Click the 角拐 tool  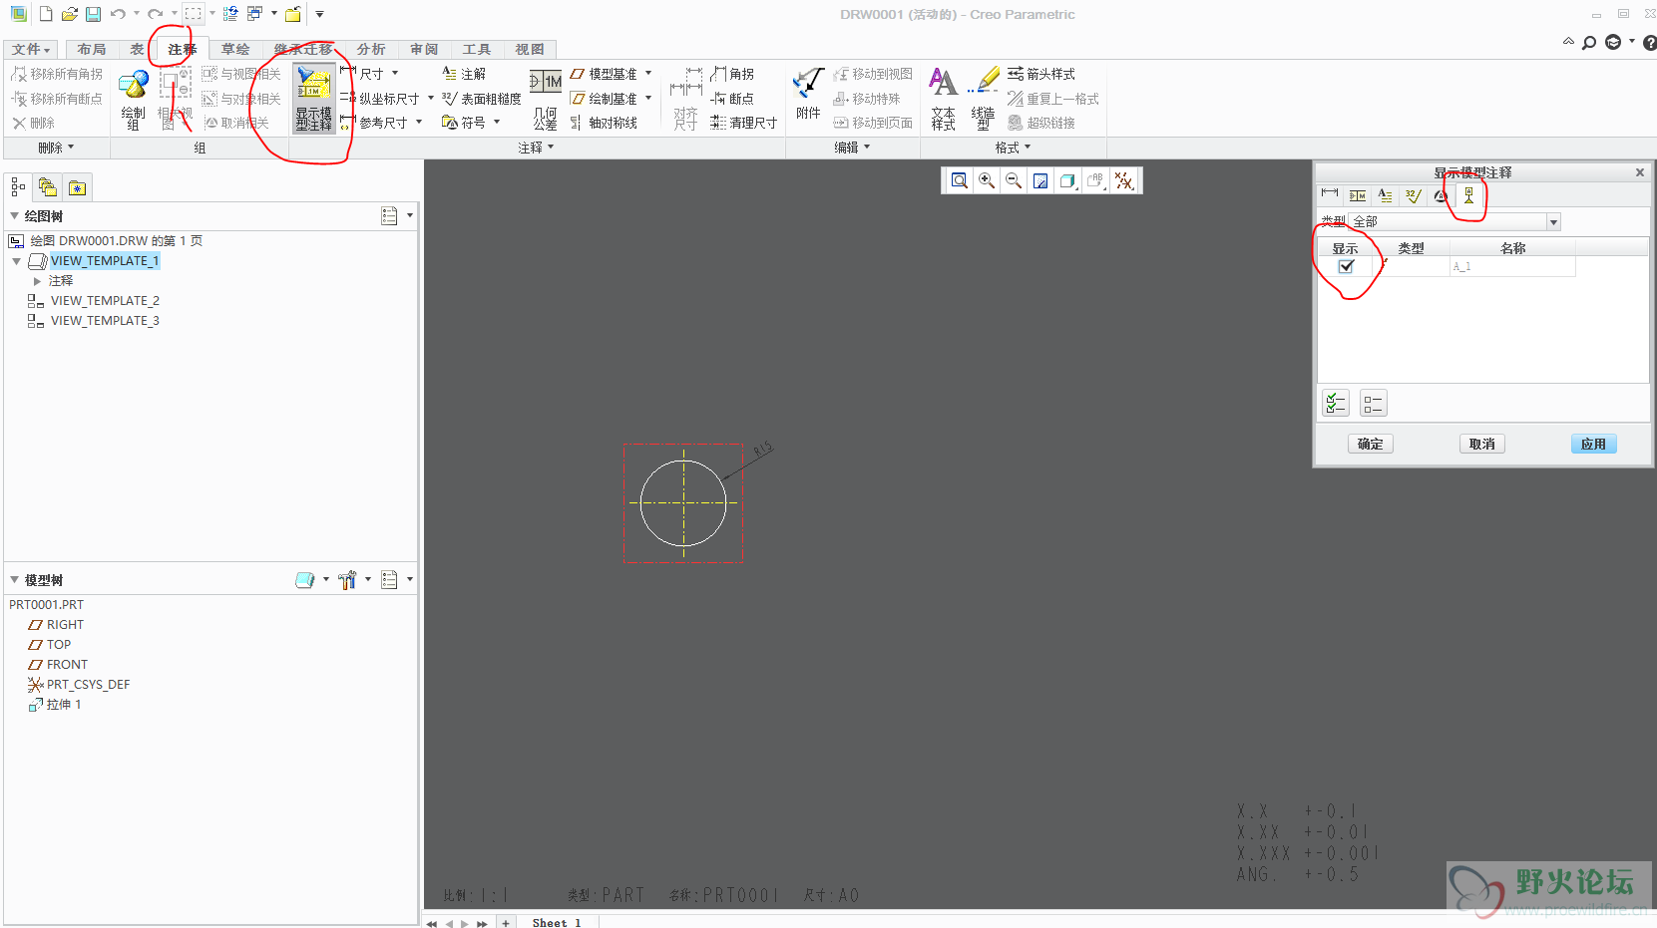(x=732, y=74)
